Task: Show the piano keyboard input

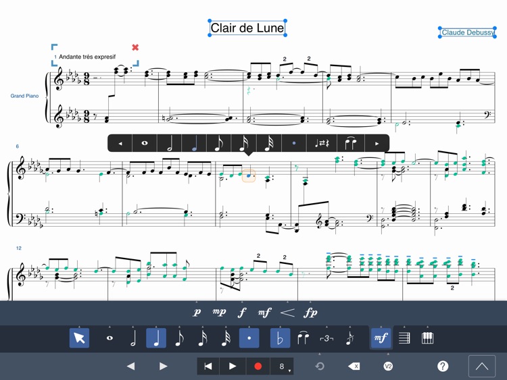Action: point(427,338)
